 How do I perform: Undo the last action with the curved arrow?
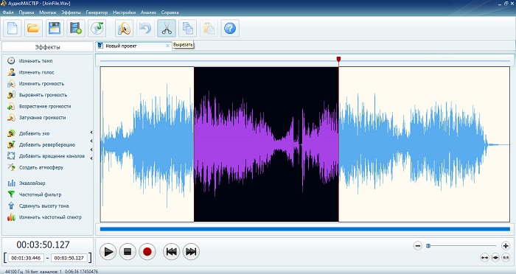(x=145, y=28)
